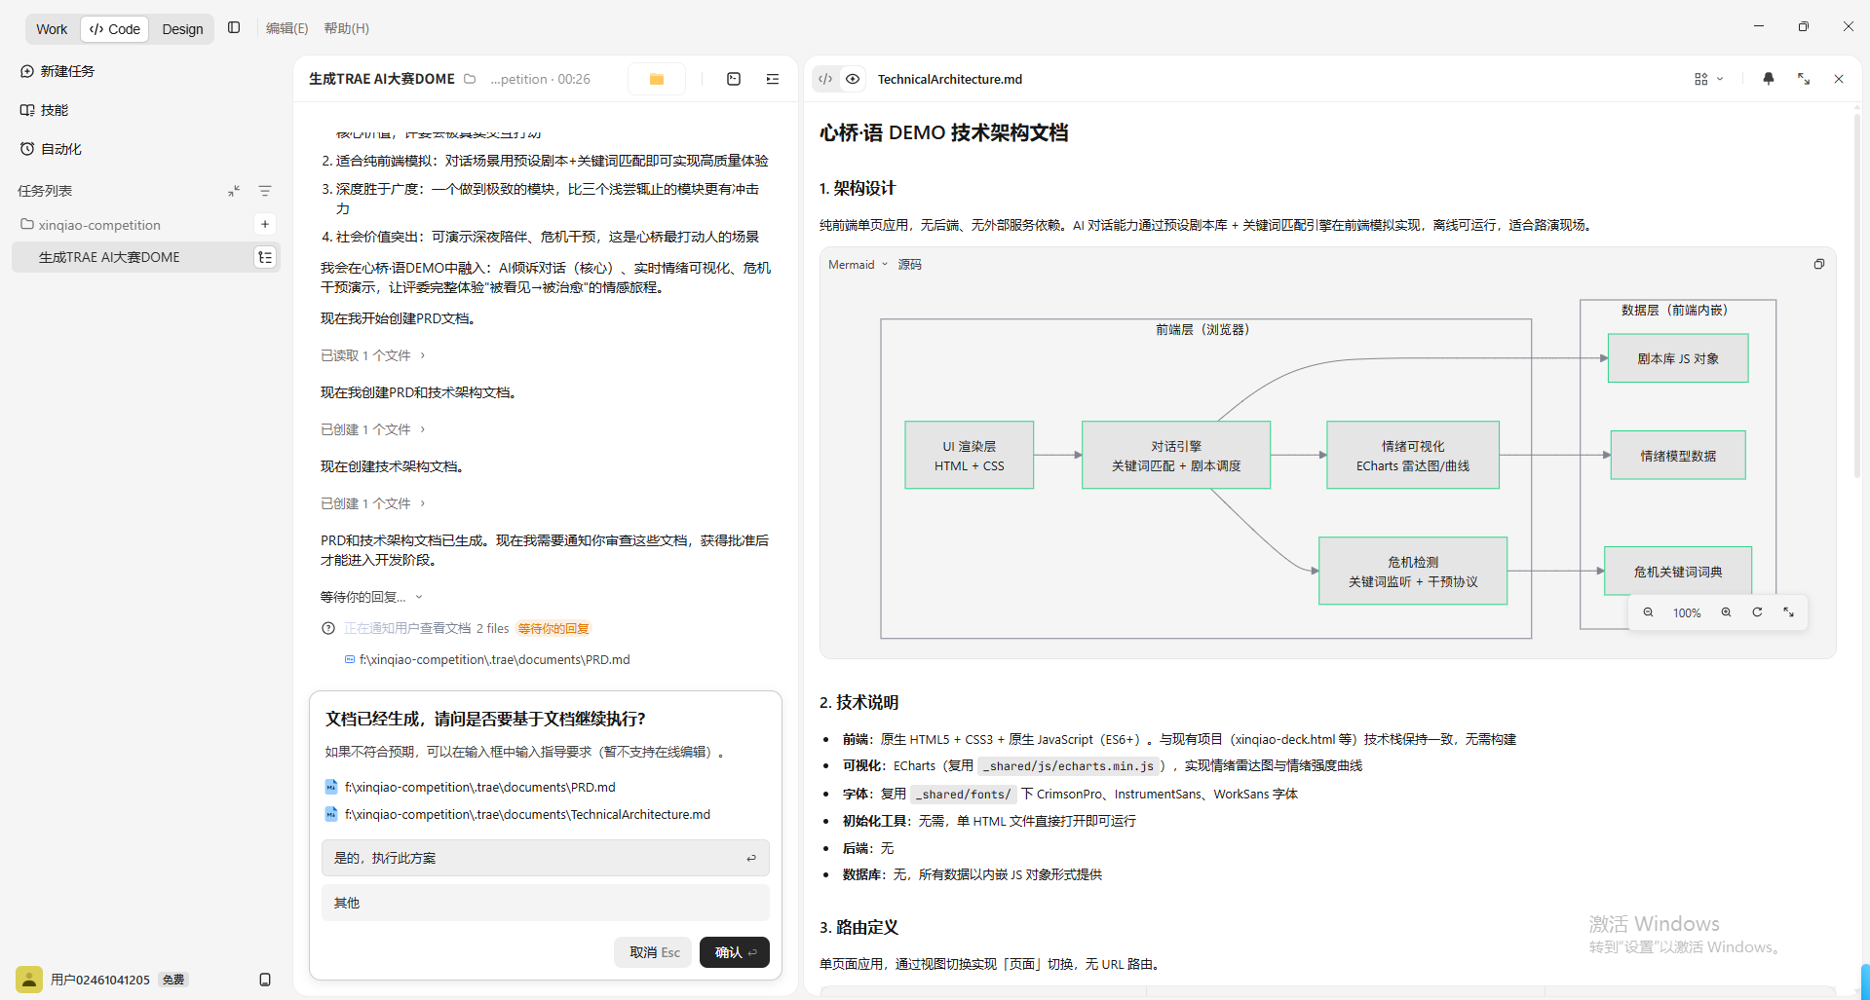
Task: Choose option 其他
Action: point(546,903)
